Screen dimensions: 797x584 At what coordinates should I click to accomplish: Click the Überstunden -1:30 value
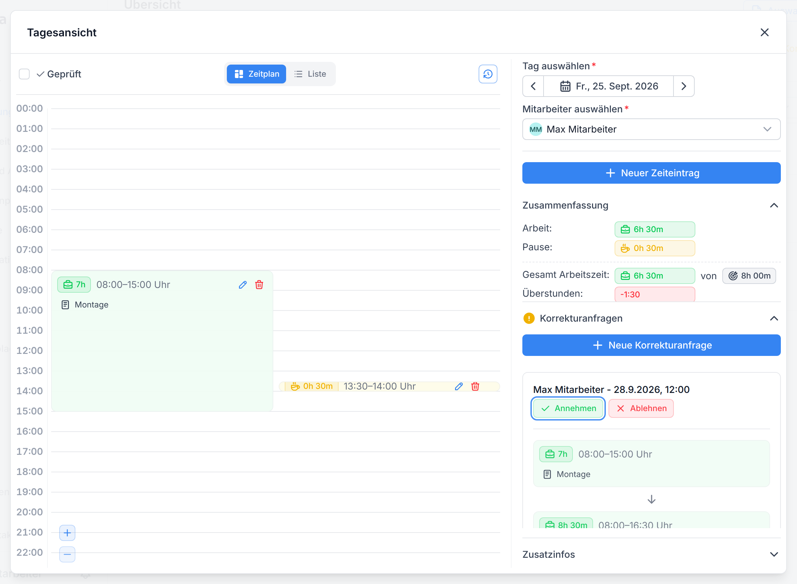click(655, 294)
